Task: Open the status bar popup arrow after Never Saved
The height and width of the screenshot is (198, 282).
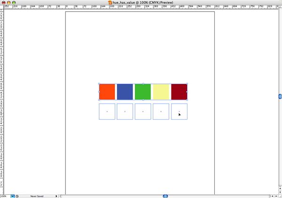Action: point(56,196)
